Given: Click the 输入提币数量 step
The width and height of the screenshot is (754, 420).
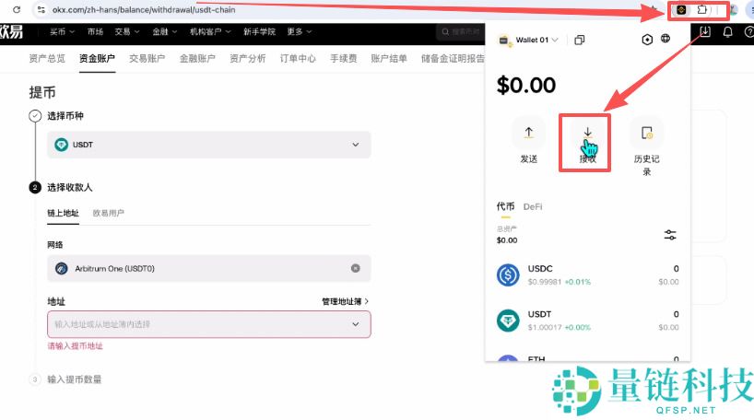Looking at the screenshot, I should click(x=74, y=379).
